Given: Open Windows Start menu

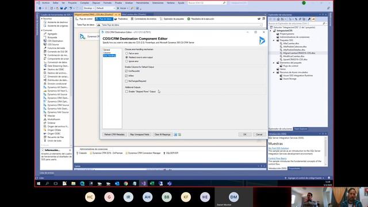Looking at the screenshot, I should pyautogui.click(x=39, y=183).
